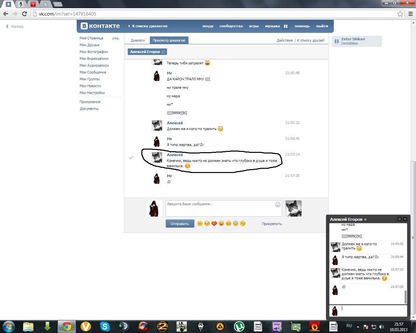
Task: Open помощь in the header menu
Action: tap(302, 26)
